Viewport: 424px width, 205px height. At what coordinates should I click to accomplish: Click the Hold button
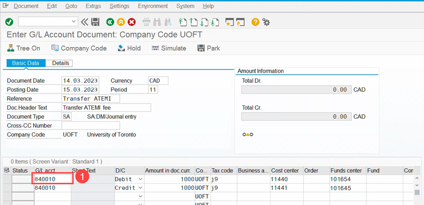coord(129,48)
